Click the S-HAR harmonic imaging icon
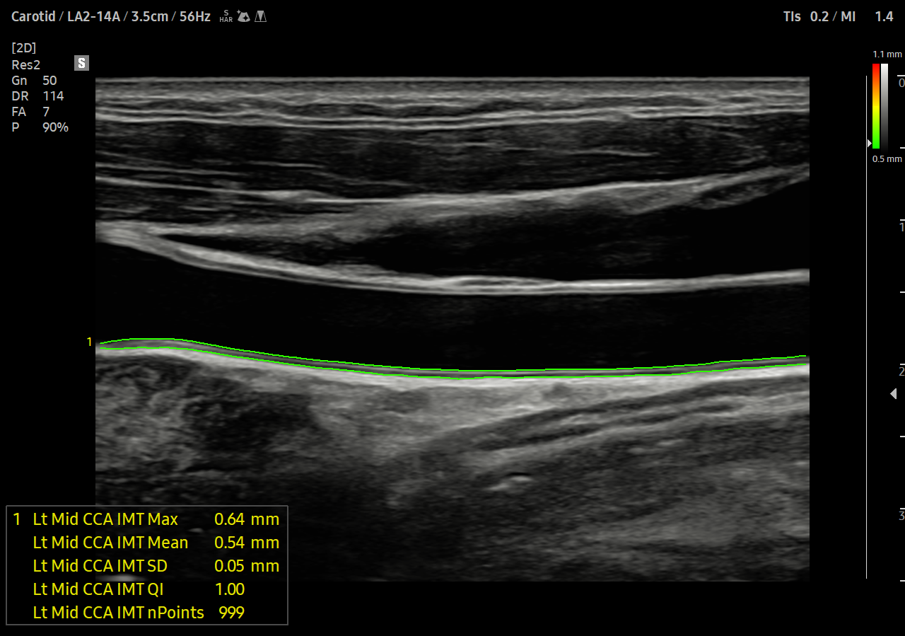Image resolution: width=905 pixels, height=636 pixels. click(x=226, y=16)
